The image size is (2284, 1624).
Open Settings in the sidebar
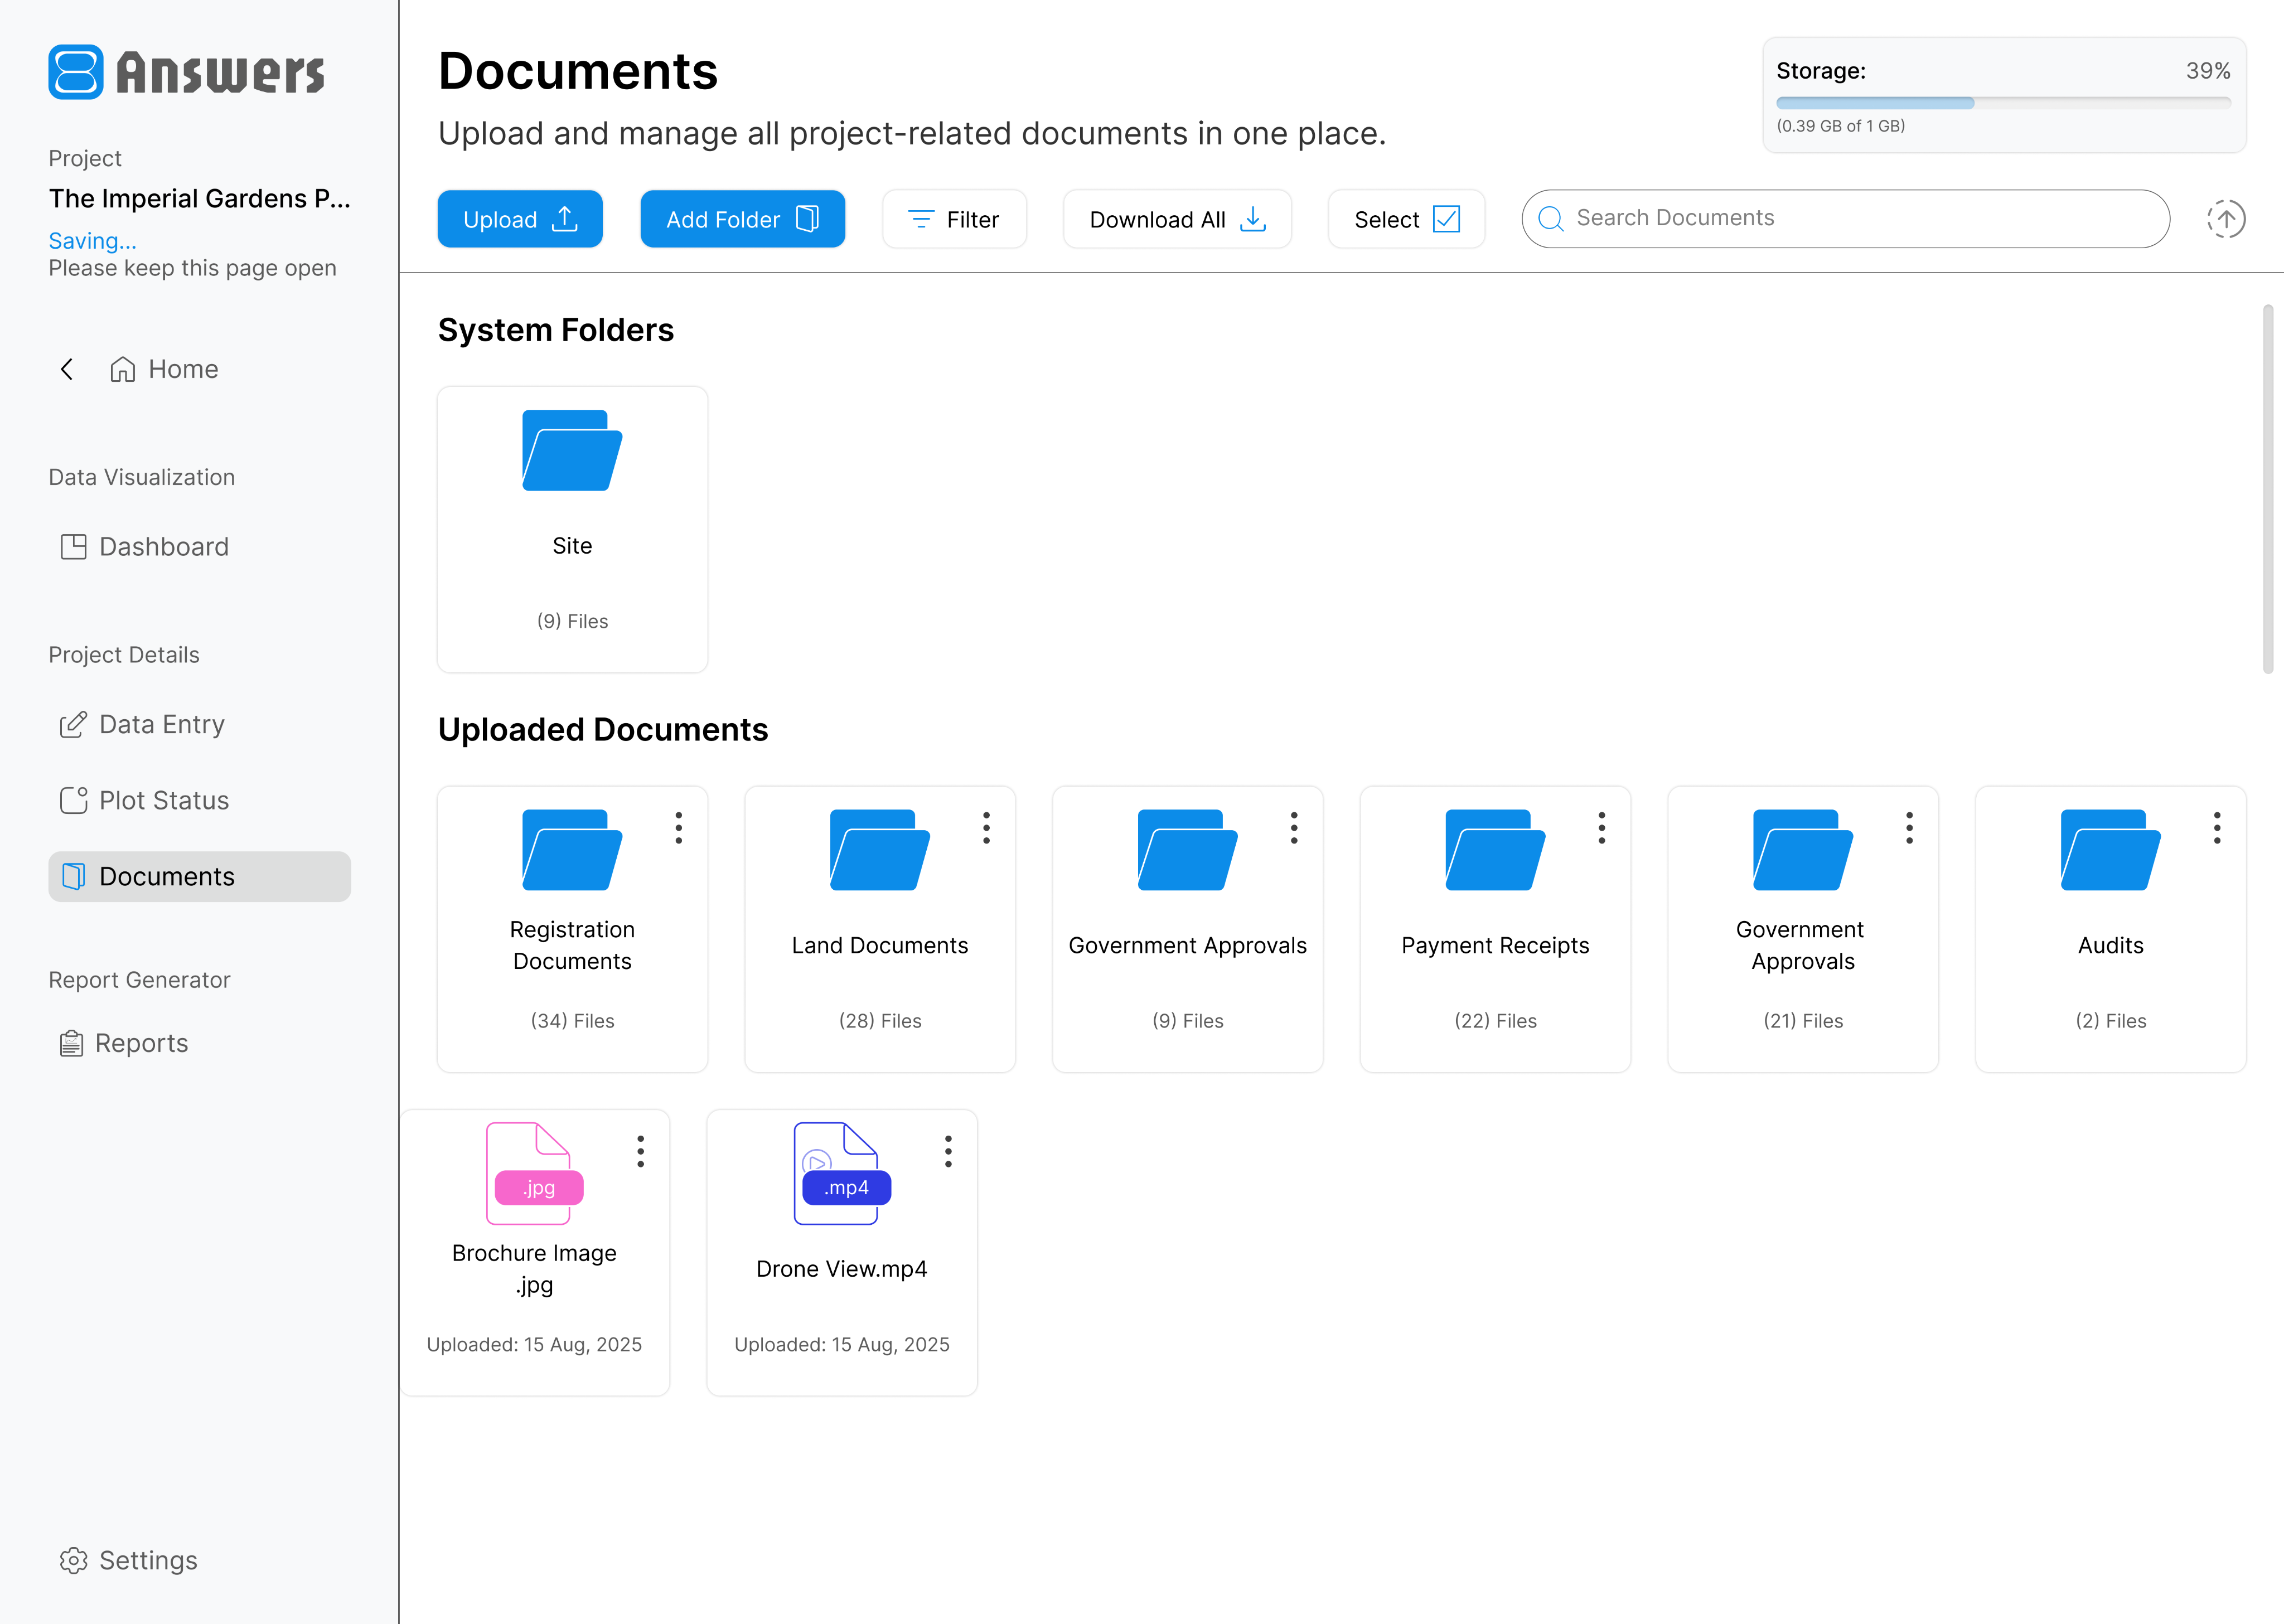click(x=129, y=1560)
